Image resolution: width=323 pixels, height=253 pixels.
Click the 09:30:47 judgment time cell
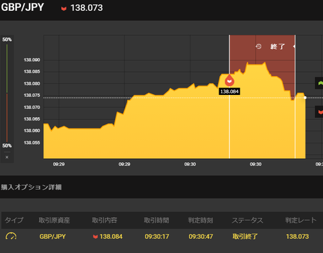pyautogui.click(x=201, y=236)
